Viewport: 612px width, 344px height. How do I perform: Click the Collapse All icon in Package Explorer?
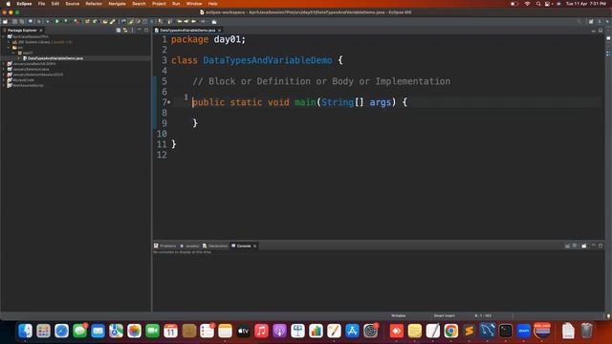point(119,30)
